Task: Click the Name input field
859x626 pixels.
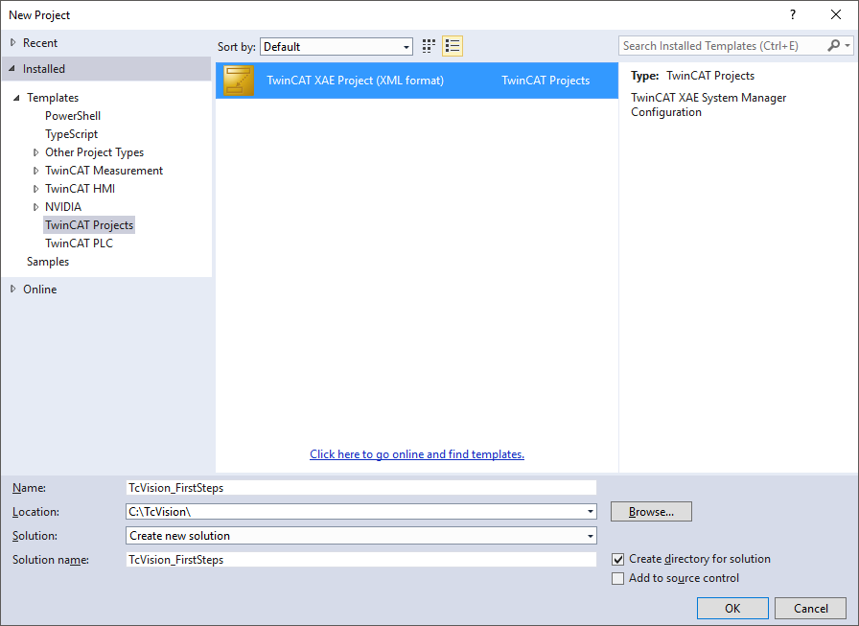Action: (361, 487)
